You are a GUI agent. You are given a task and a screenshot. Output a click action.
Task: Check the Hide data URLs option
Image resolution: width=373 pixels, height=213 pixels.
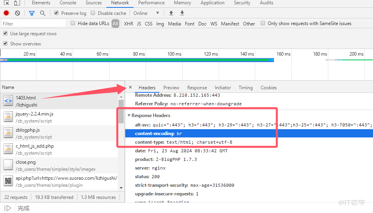click(73, 23)
